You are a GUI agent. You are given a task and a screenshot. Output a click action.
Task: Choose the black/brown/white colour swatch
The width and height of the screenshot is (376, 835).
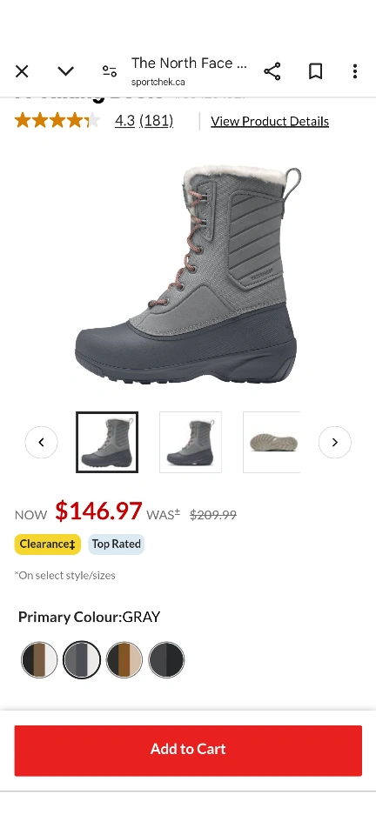(39, 660)
